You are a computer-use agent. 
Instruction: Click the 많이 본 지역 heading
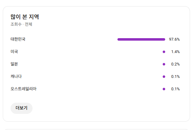pyautogui.click(x=24, y=17)
